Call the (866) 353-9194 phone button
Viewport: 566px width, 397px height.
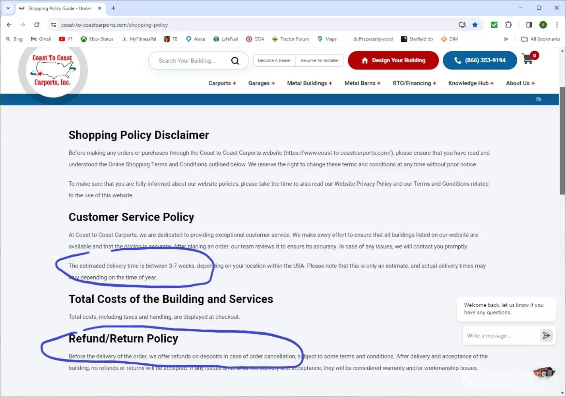click(480, 60)
